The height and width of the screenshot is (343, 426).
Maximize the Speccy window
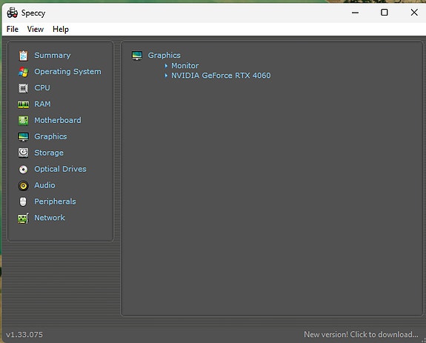point(385,13)
